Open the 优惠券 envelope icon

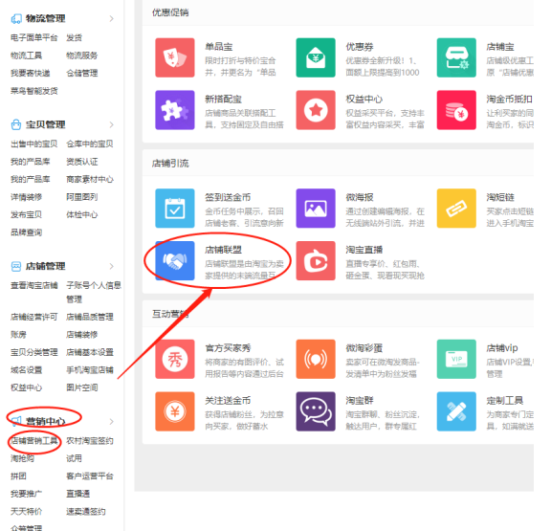[x=316, y=57]
